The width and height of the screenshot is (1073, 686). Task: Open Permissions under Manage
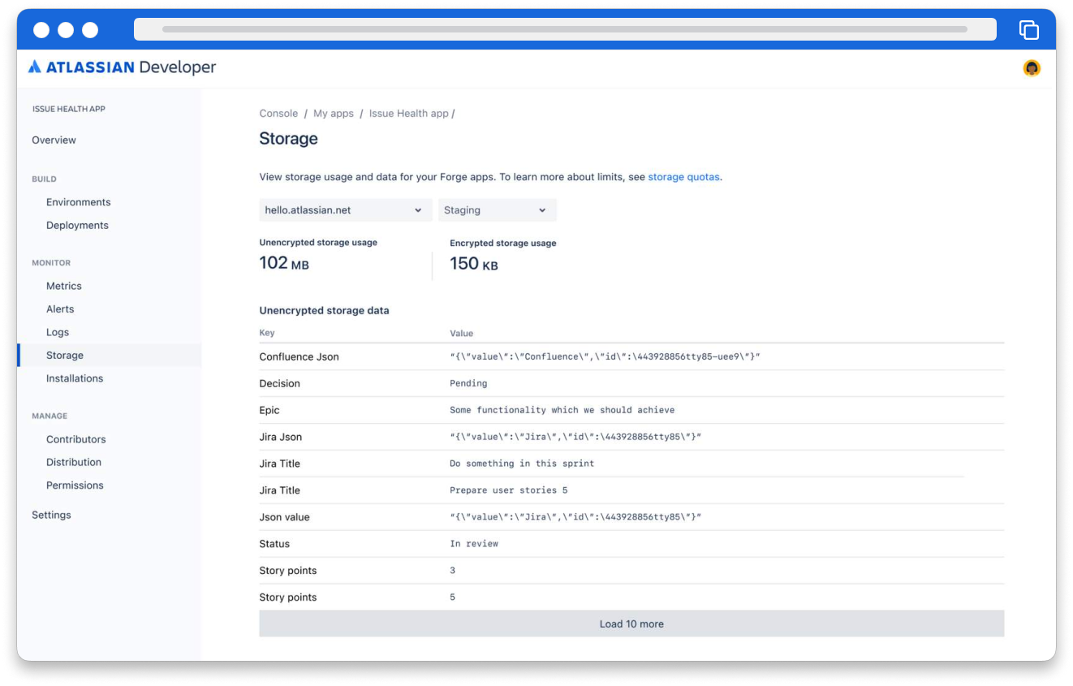click(x=75, y=485)
